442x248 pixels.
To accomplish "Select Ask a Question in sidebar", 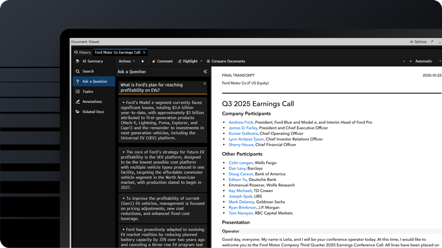I will pyautogui.click(x=94, y=81).
